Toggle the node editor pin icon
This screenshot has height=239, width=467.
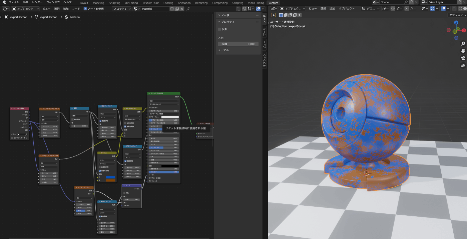[188, 9]
